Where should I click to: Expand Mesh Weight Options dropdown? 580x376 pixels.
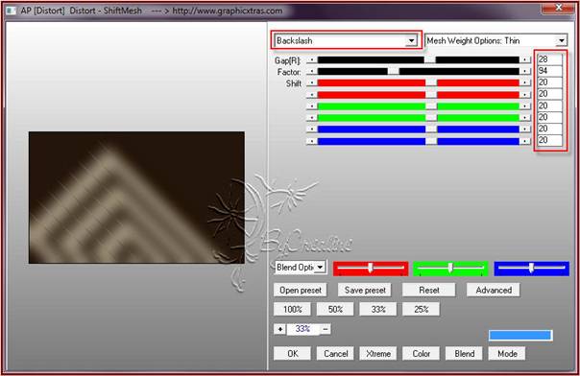561,40
